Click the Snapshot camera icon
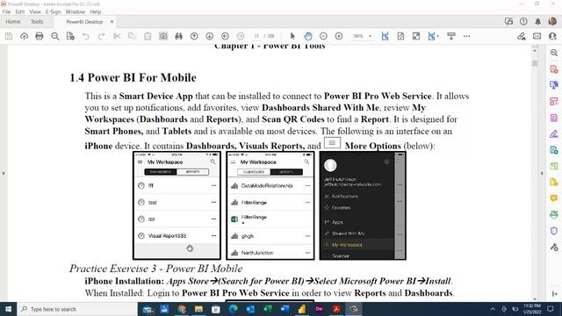Viewport: 562px width, 316px height. point(163,36)
